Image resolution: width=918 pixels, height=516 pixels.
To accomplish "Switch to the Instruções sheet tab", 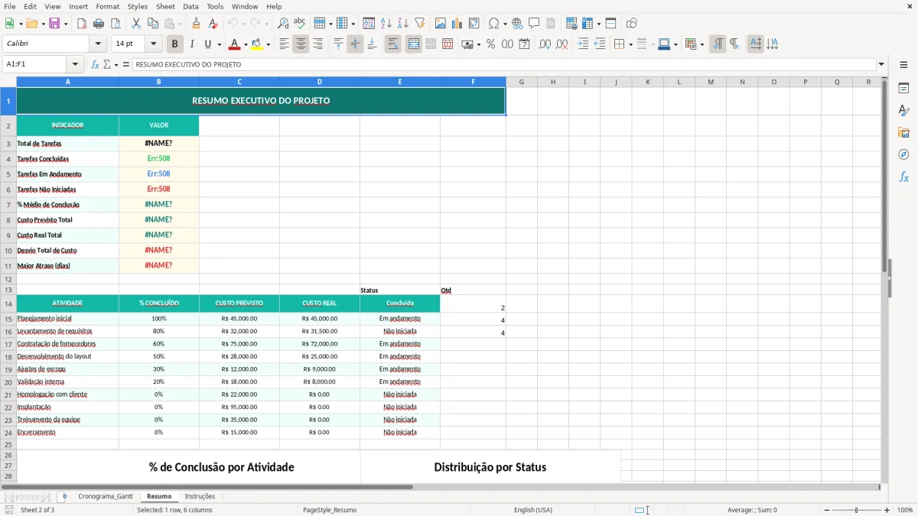I will point(200,496).
